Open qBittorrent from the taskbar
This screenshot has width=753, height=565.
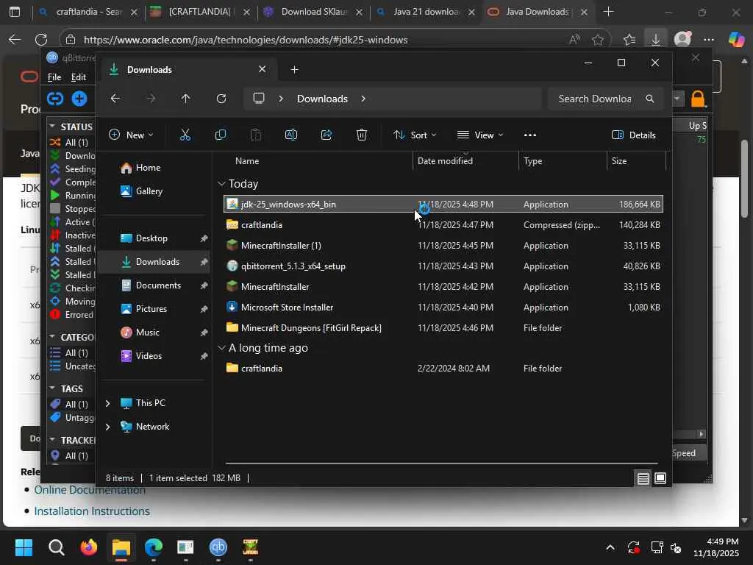tap(218, 547)
